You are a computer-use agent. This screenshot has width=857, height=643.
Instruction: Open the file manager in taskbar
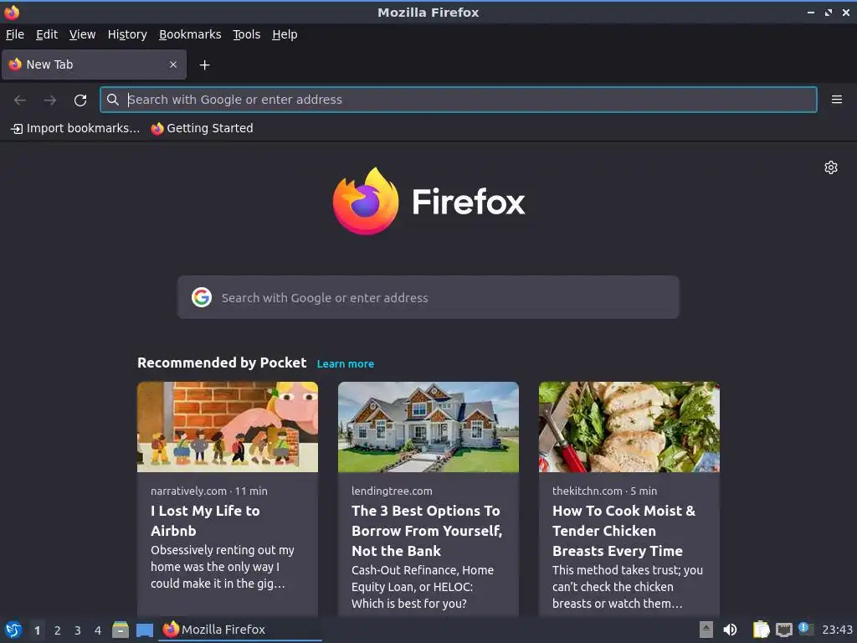click(121, 630)
